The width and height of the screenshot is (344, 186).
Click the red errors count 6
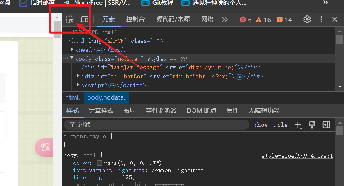click(246, 20)
